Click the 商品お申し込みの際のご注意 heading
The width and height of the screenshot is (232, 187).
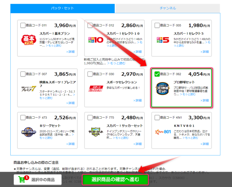coord(36,162)
